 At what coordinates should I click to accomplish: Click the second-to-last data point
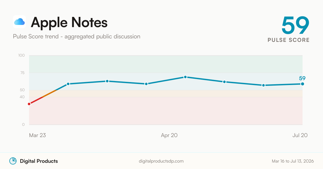(263, 85)
